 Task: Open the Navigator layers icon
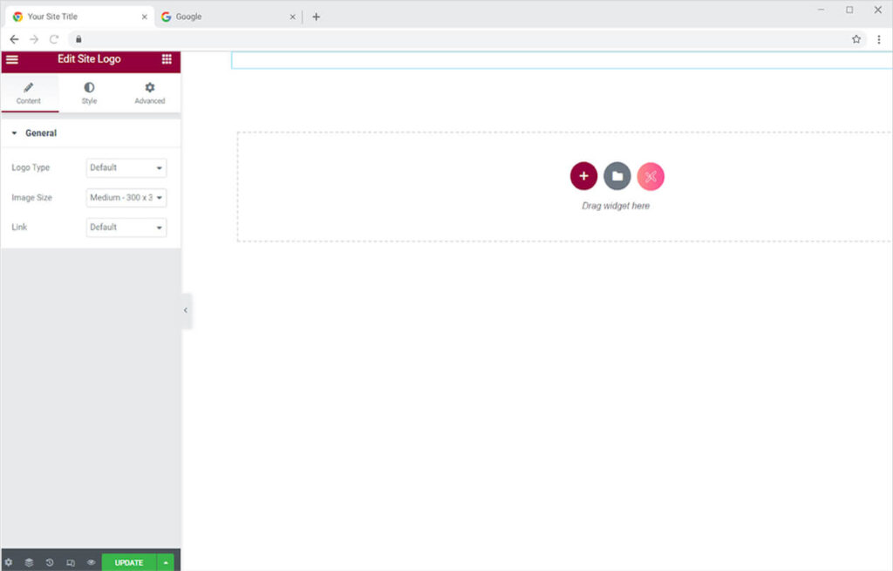click(29, 562)
